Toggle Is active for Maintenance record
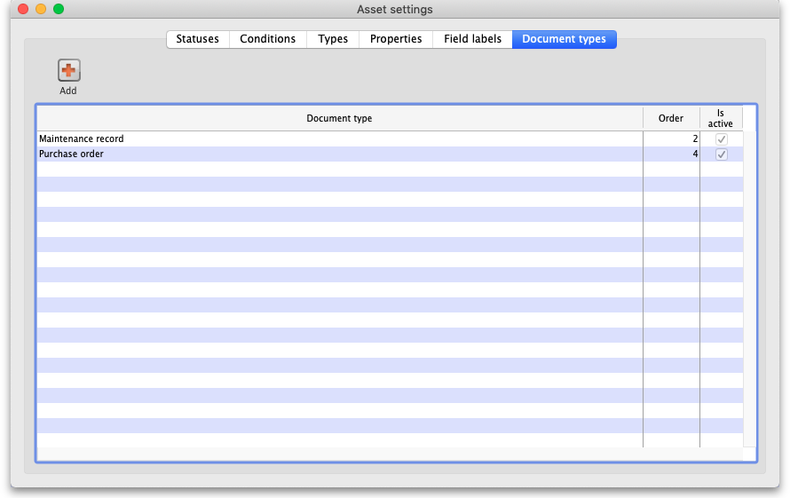This screenshot has width=790, height=498. [x=722, y=139]
